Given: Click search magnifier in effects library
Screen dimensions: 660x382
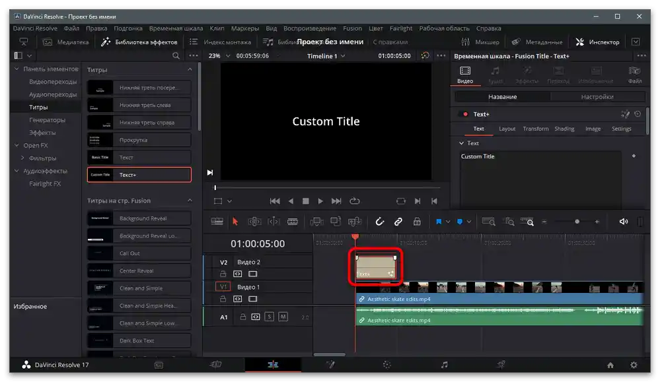Looking at the screenshot, I should click(176, 56).
